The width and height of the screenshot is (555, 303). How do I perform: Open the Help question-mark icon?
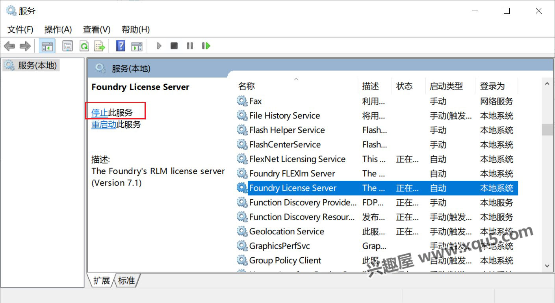121,46
